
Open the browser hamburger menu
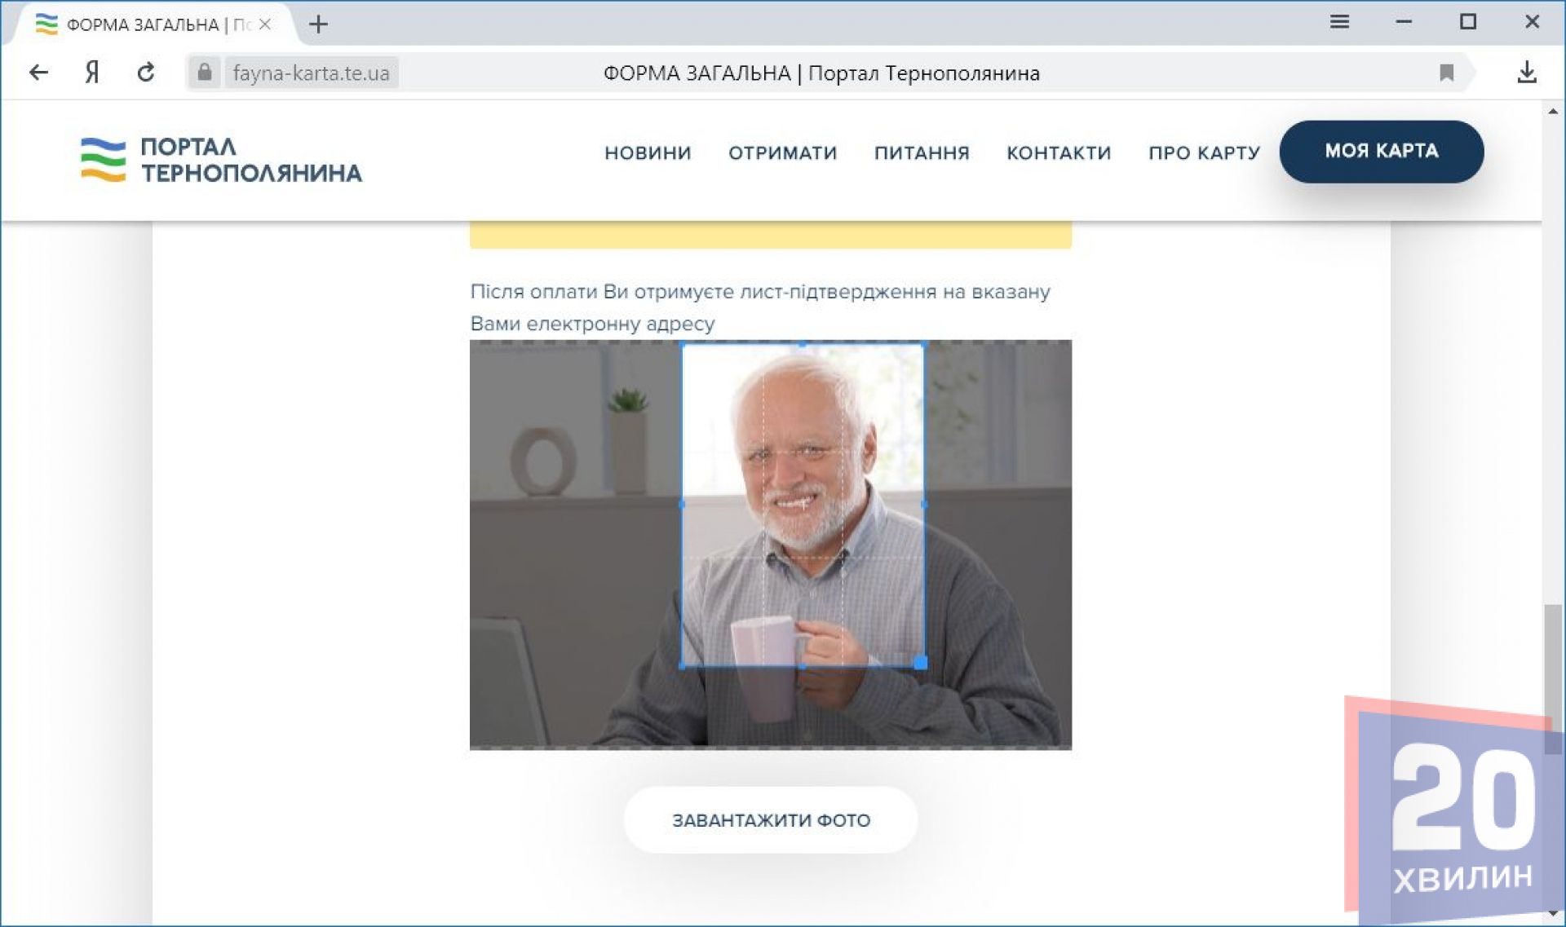[x=1339, y=22]
